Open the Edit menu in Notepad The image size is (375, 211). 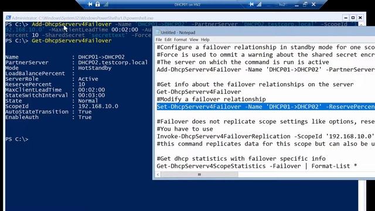point(168,40)
